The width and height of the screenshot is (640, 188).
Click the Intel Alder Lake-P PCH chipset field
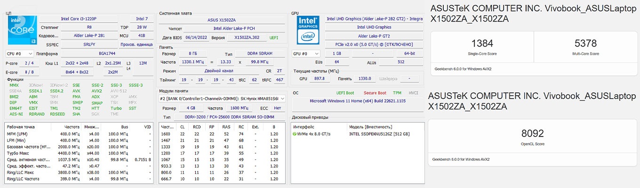click(234, 29)
